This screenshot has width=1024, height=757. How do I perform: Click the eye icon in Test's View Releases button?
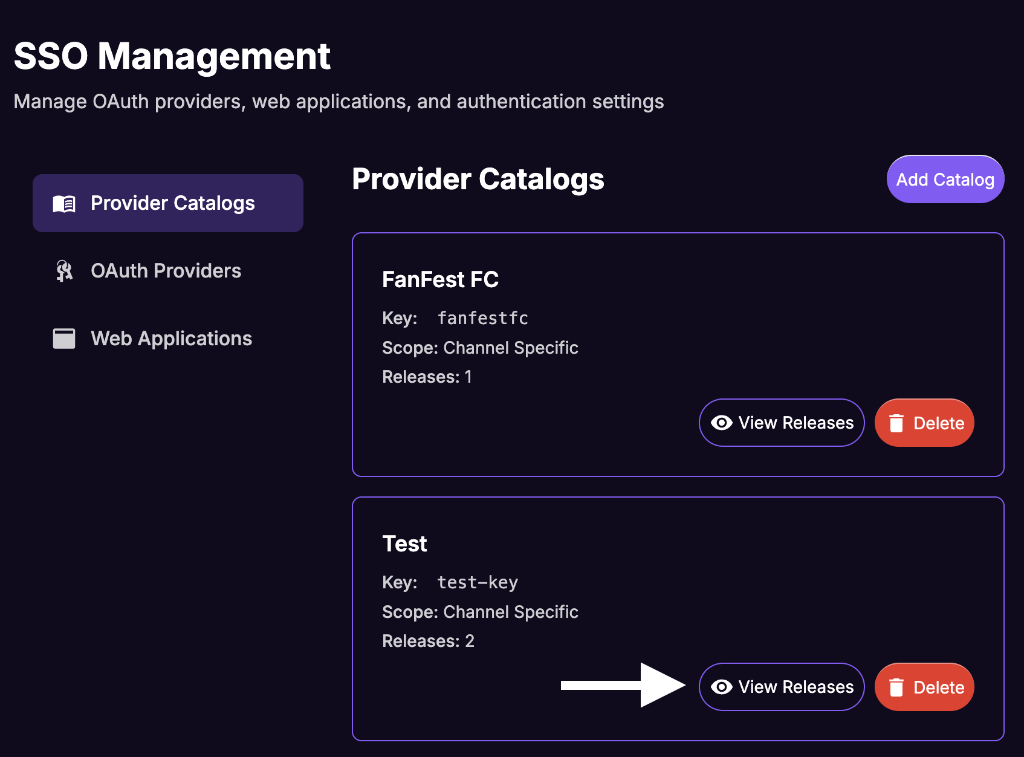[722, 686]
